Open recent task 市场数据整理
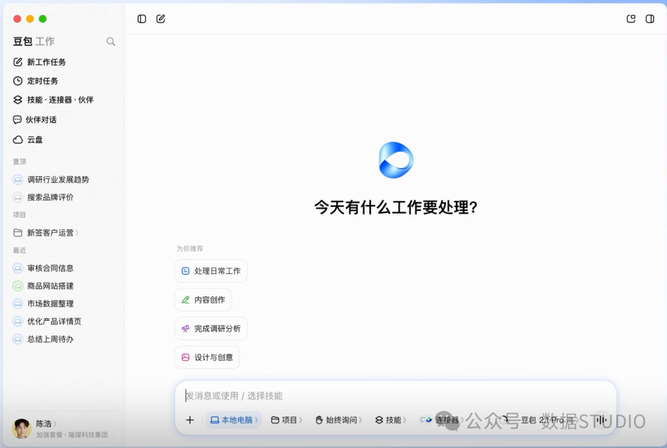 pos(50,304)
